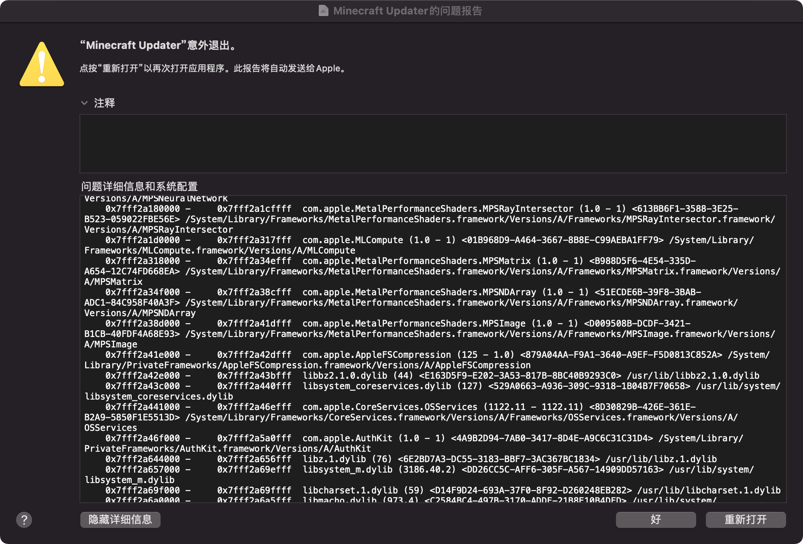Click the address 0x7fff2a42e000 in the report
Viewport: 803px width, 544px height.
coord(143,376)
